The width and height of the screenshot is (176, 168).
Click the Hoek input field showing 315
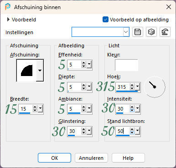tap(123, 87)
